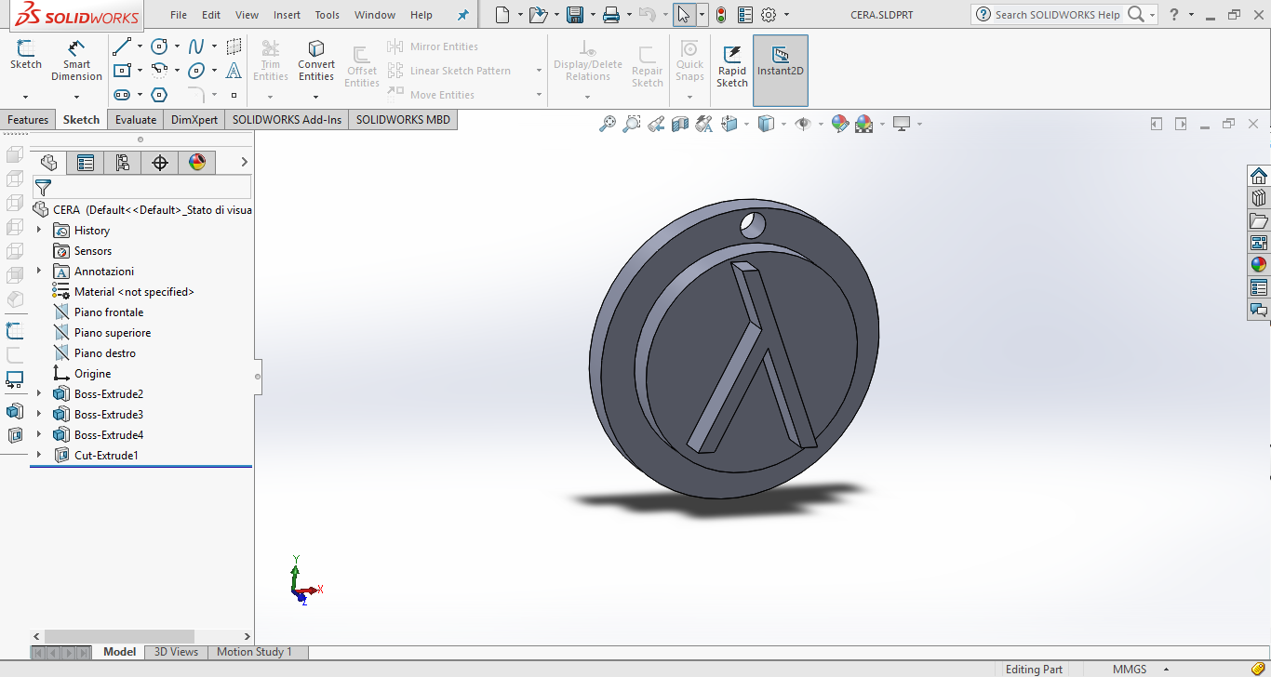1271x677 pixels.
Task: Expand the FeatureManager tabs chevron
Action: [245, 163]
